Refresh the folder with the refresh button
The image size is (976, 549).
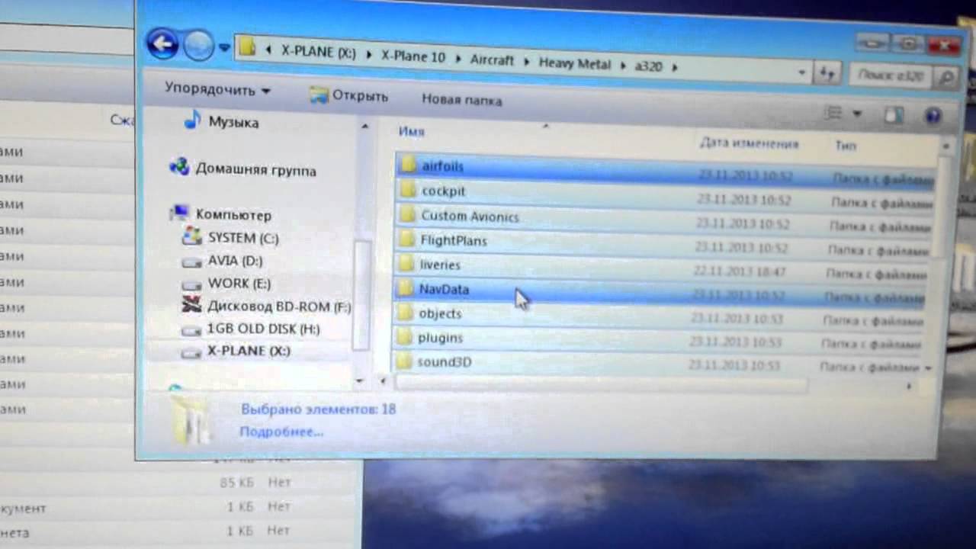[827, 74]
